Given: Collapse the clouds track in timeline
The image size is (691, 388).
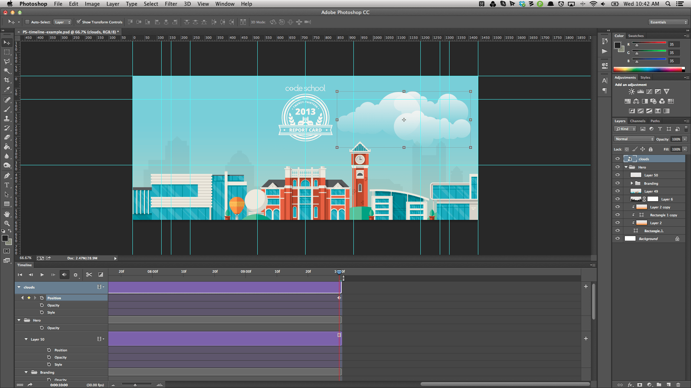Looking at the screenshot, I should [x=19, y=287].
